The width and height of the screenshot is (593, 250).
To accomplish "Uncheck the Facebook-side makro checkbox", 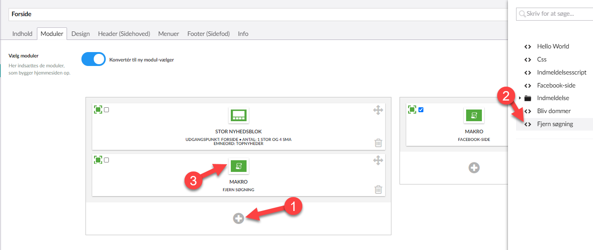I will (421, 110).
